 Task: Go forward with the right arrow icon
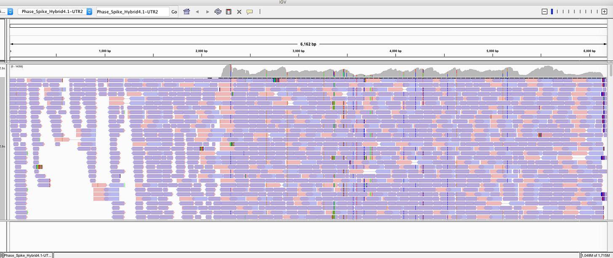(x=208, y=12)
